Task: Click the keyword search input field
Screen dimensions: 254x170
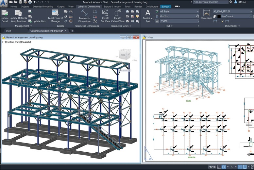Action: tap(211, 2)
